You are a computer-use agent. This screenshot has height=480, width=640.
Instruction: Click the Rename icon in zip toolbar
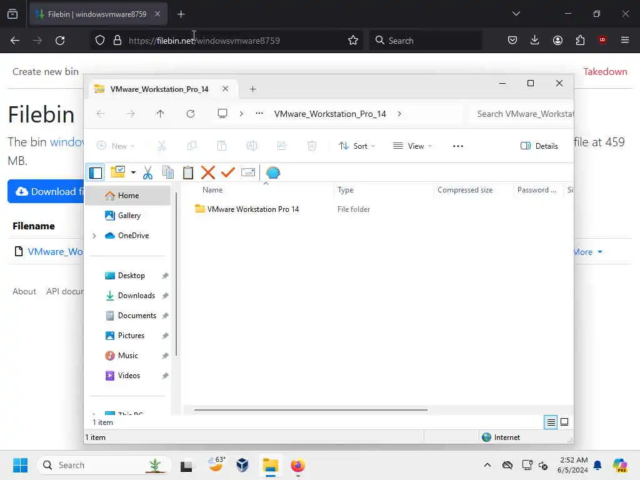pyautogui.click(x=247, y=172)
